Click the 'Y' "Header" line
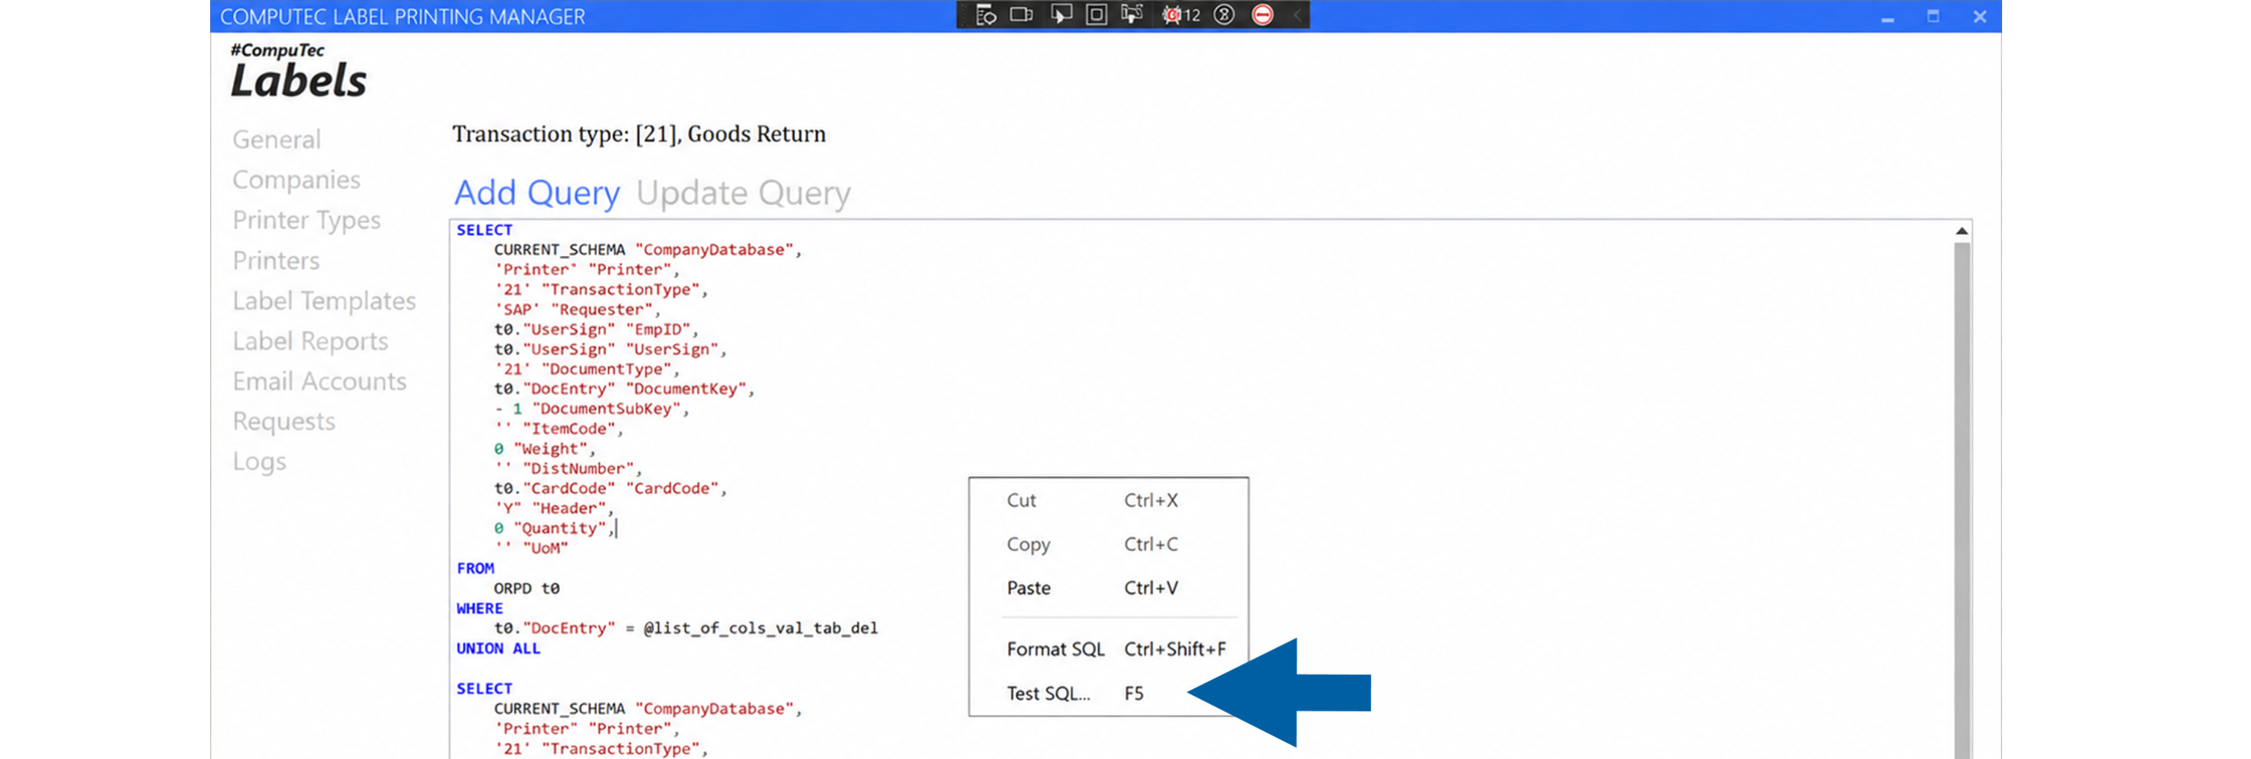The height and width of the screenshot is (759, 2251). point(554,509)
